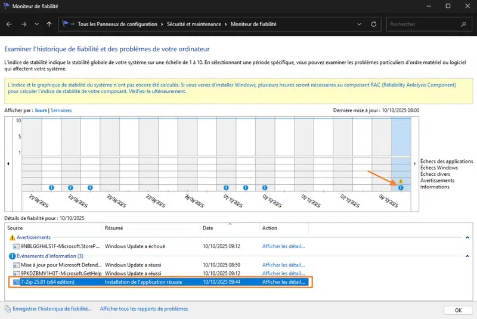This screenshot has height=319, width=477.
Task: Go up one level with Up arrow
Action: pyautogui.click(x=48, y=24)
